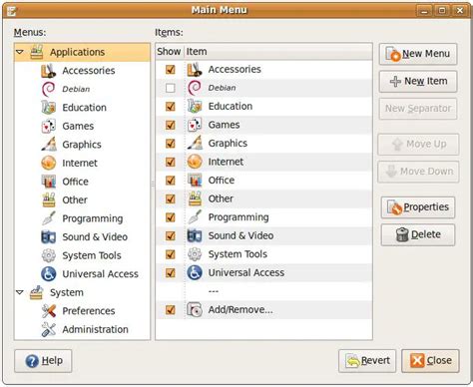Viewport: 473px width, 387px height.
Task: Select Office label in Items list
Action: point(222,181)
